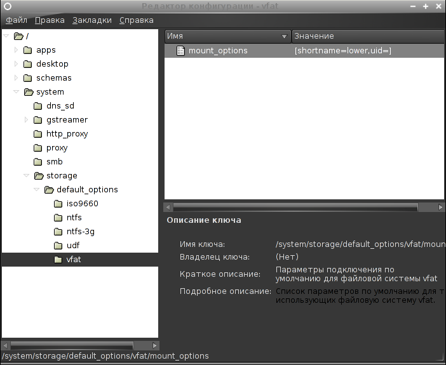Click the smb folder icon
Image resolution: width=446 pixels, height=365 pixels.
[38, 162]
